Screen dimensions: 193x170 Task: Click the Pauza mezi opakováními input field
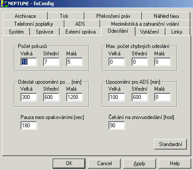[x=29, y=126]
